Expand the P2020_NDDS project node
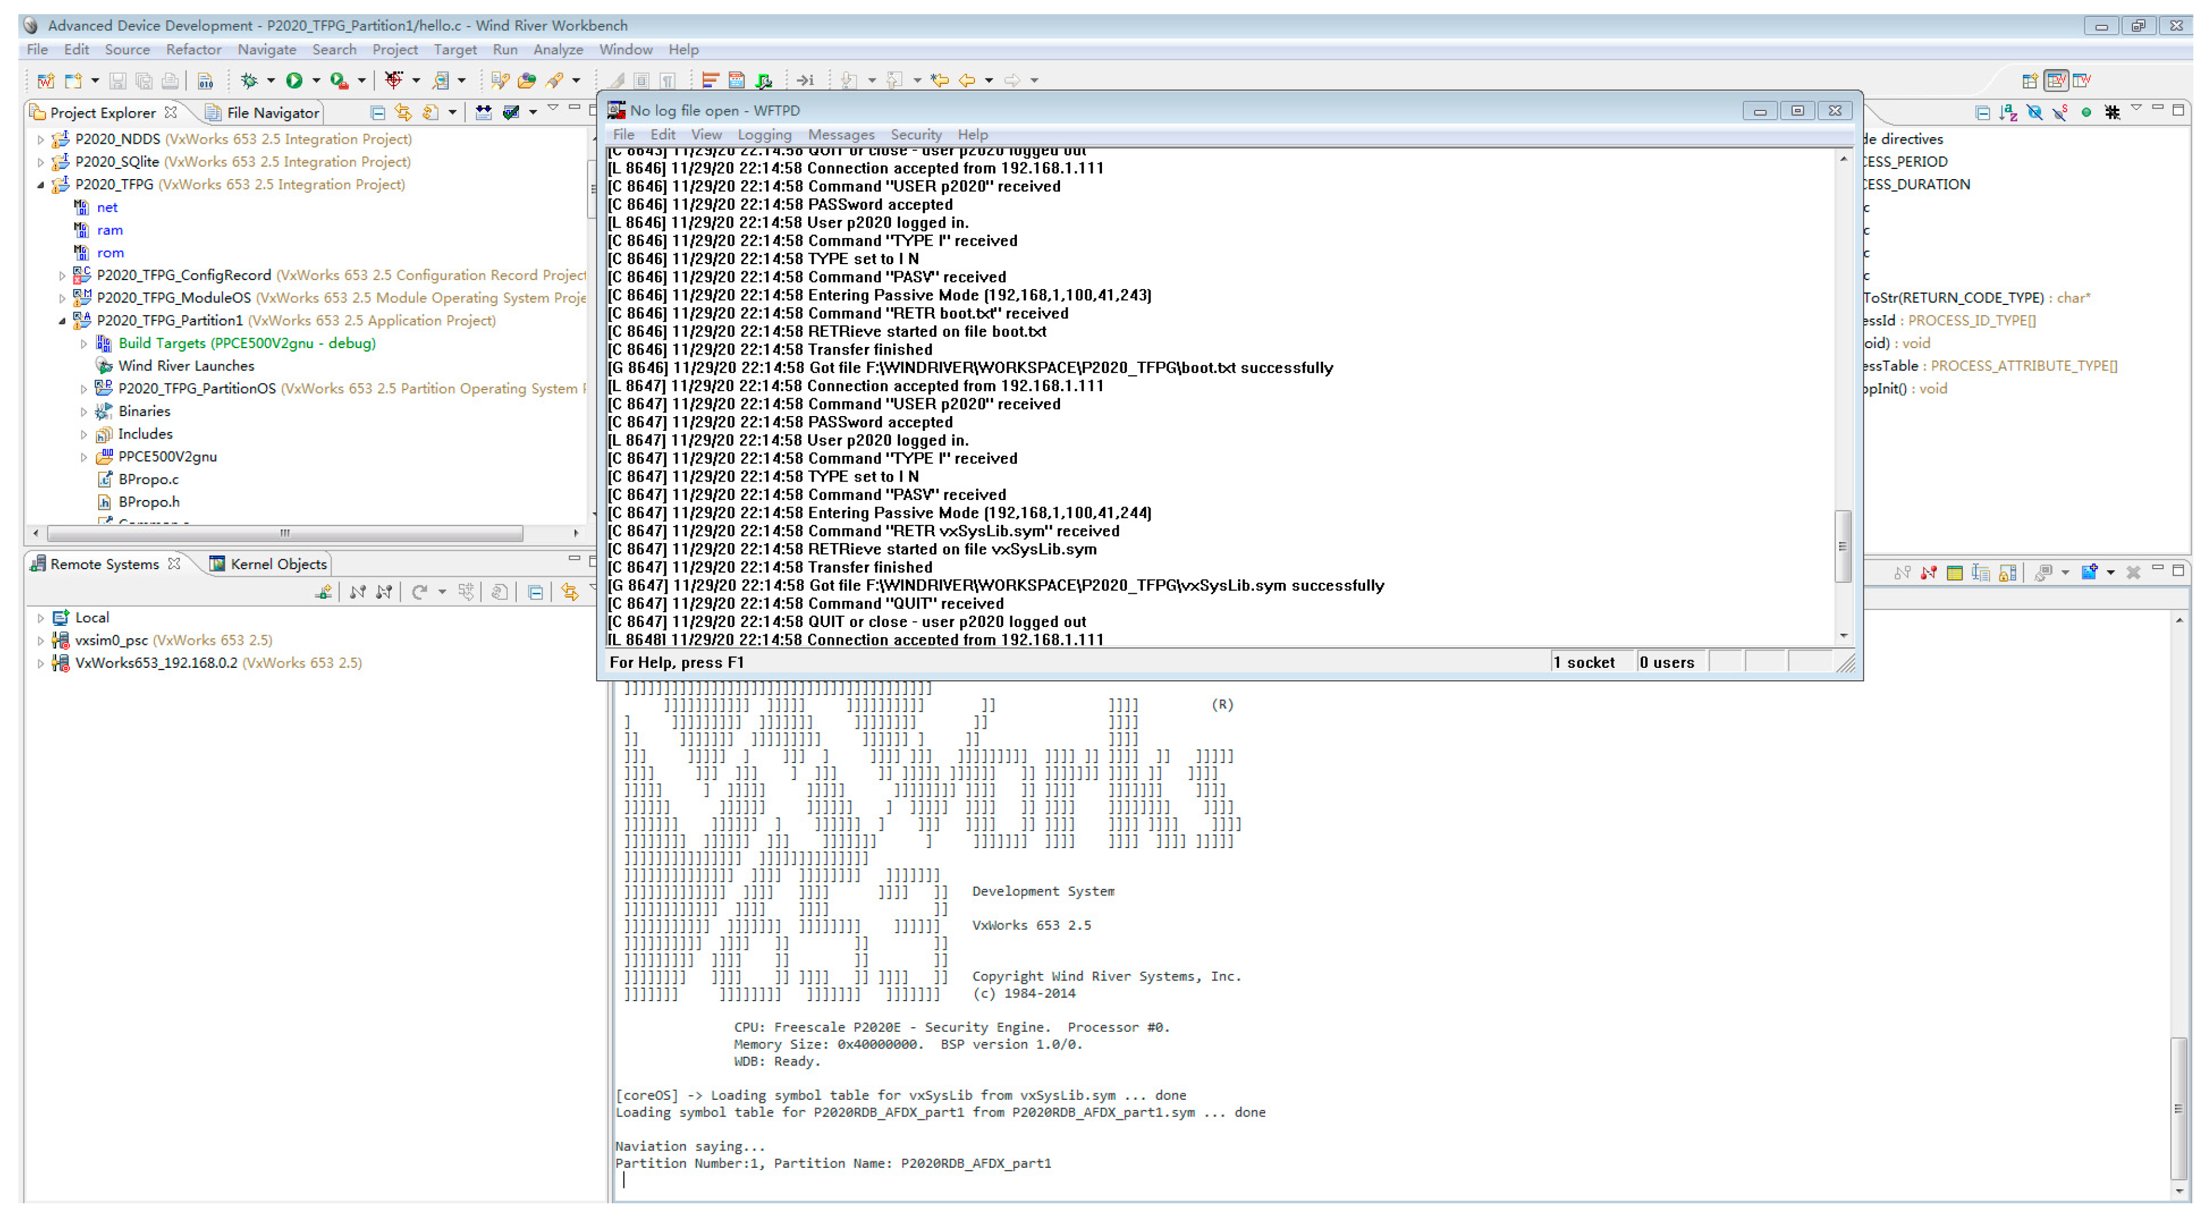This screenshot has height=1221, width=2204. (40, 139)
